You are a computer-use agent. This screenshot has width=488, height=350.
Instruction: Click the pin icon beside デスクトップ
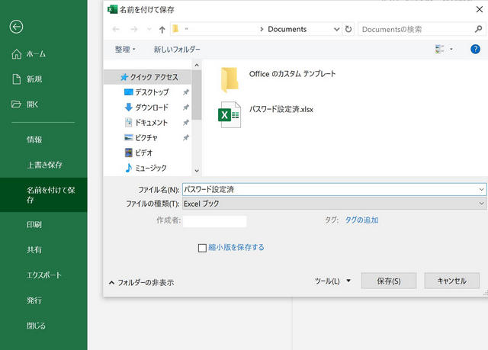(x=186, y=92)
